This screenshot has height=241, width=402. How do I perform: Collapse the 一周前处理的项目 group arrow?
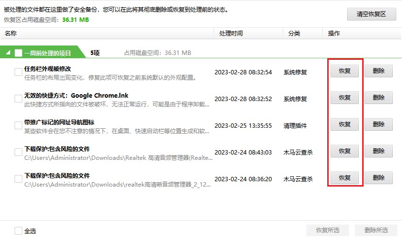(8, 53)
